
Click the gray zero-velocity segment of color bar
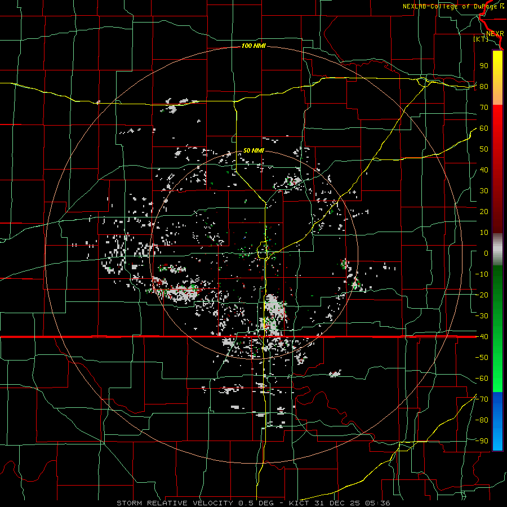pyautogui.click(x=497, y=250)
